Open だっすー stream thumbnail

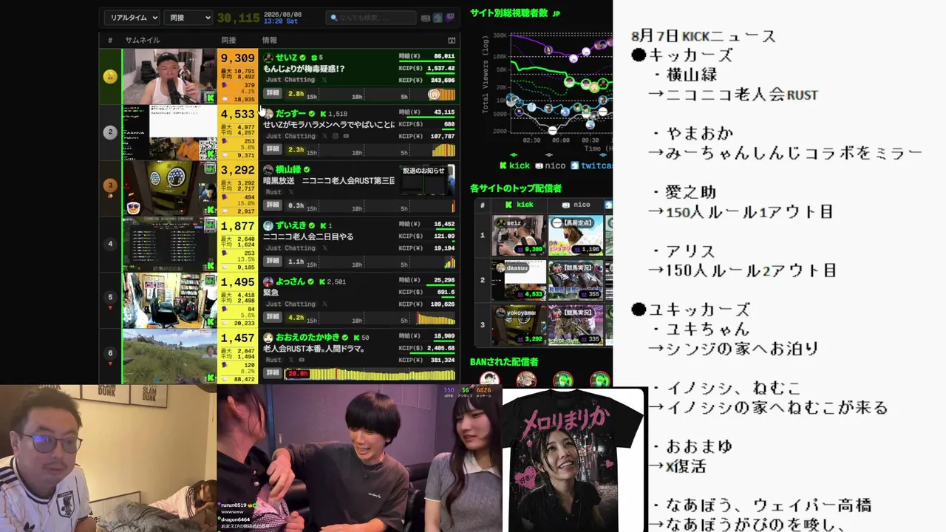(x=169, y=132)
